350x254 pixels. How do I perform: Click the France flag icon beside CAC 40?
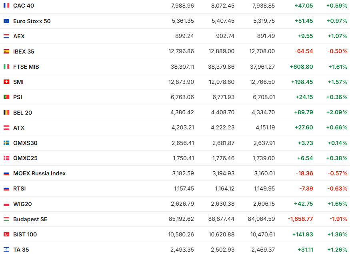[6, 6]
